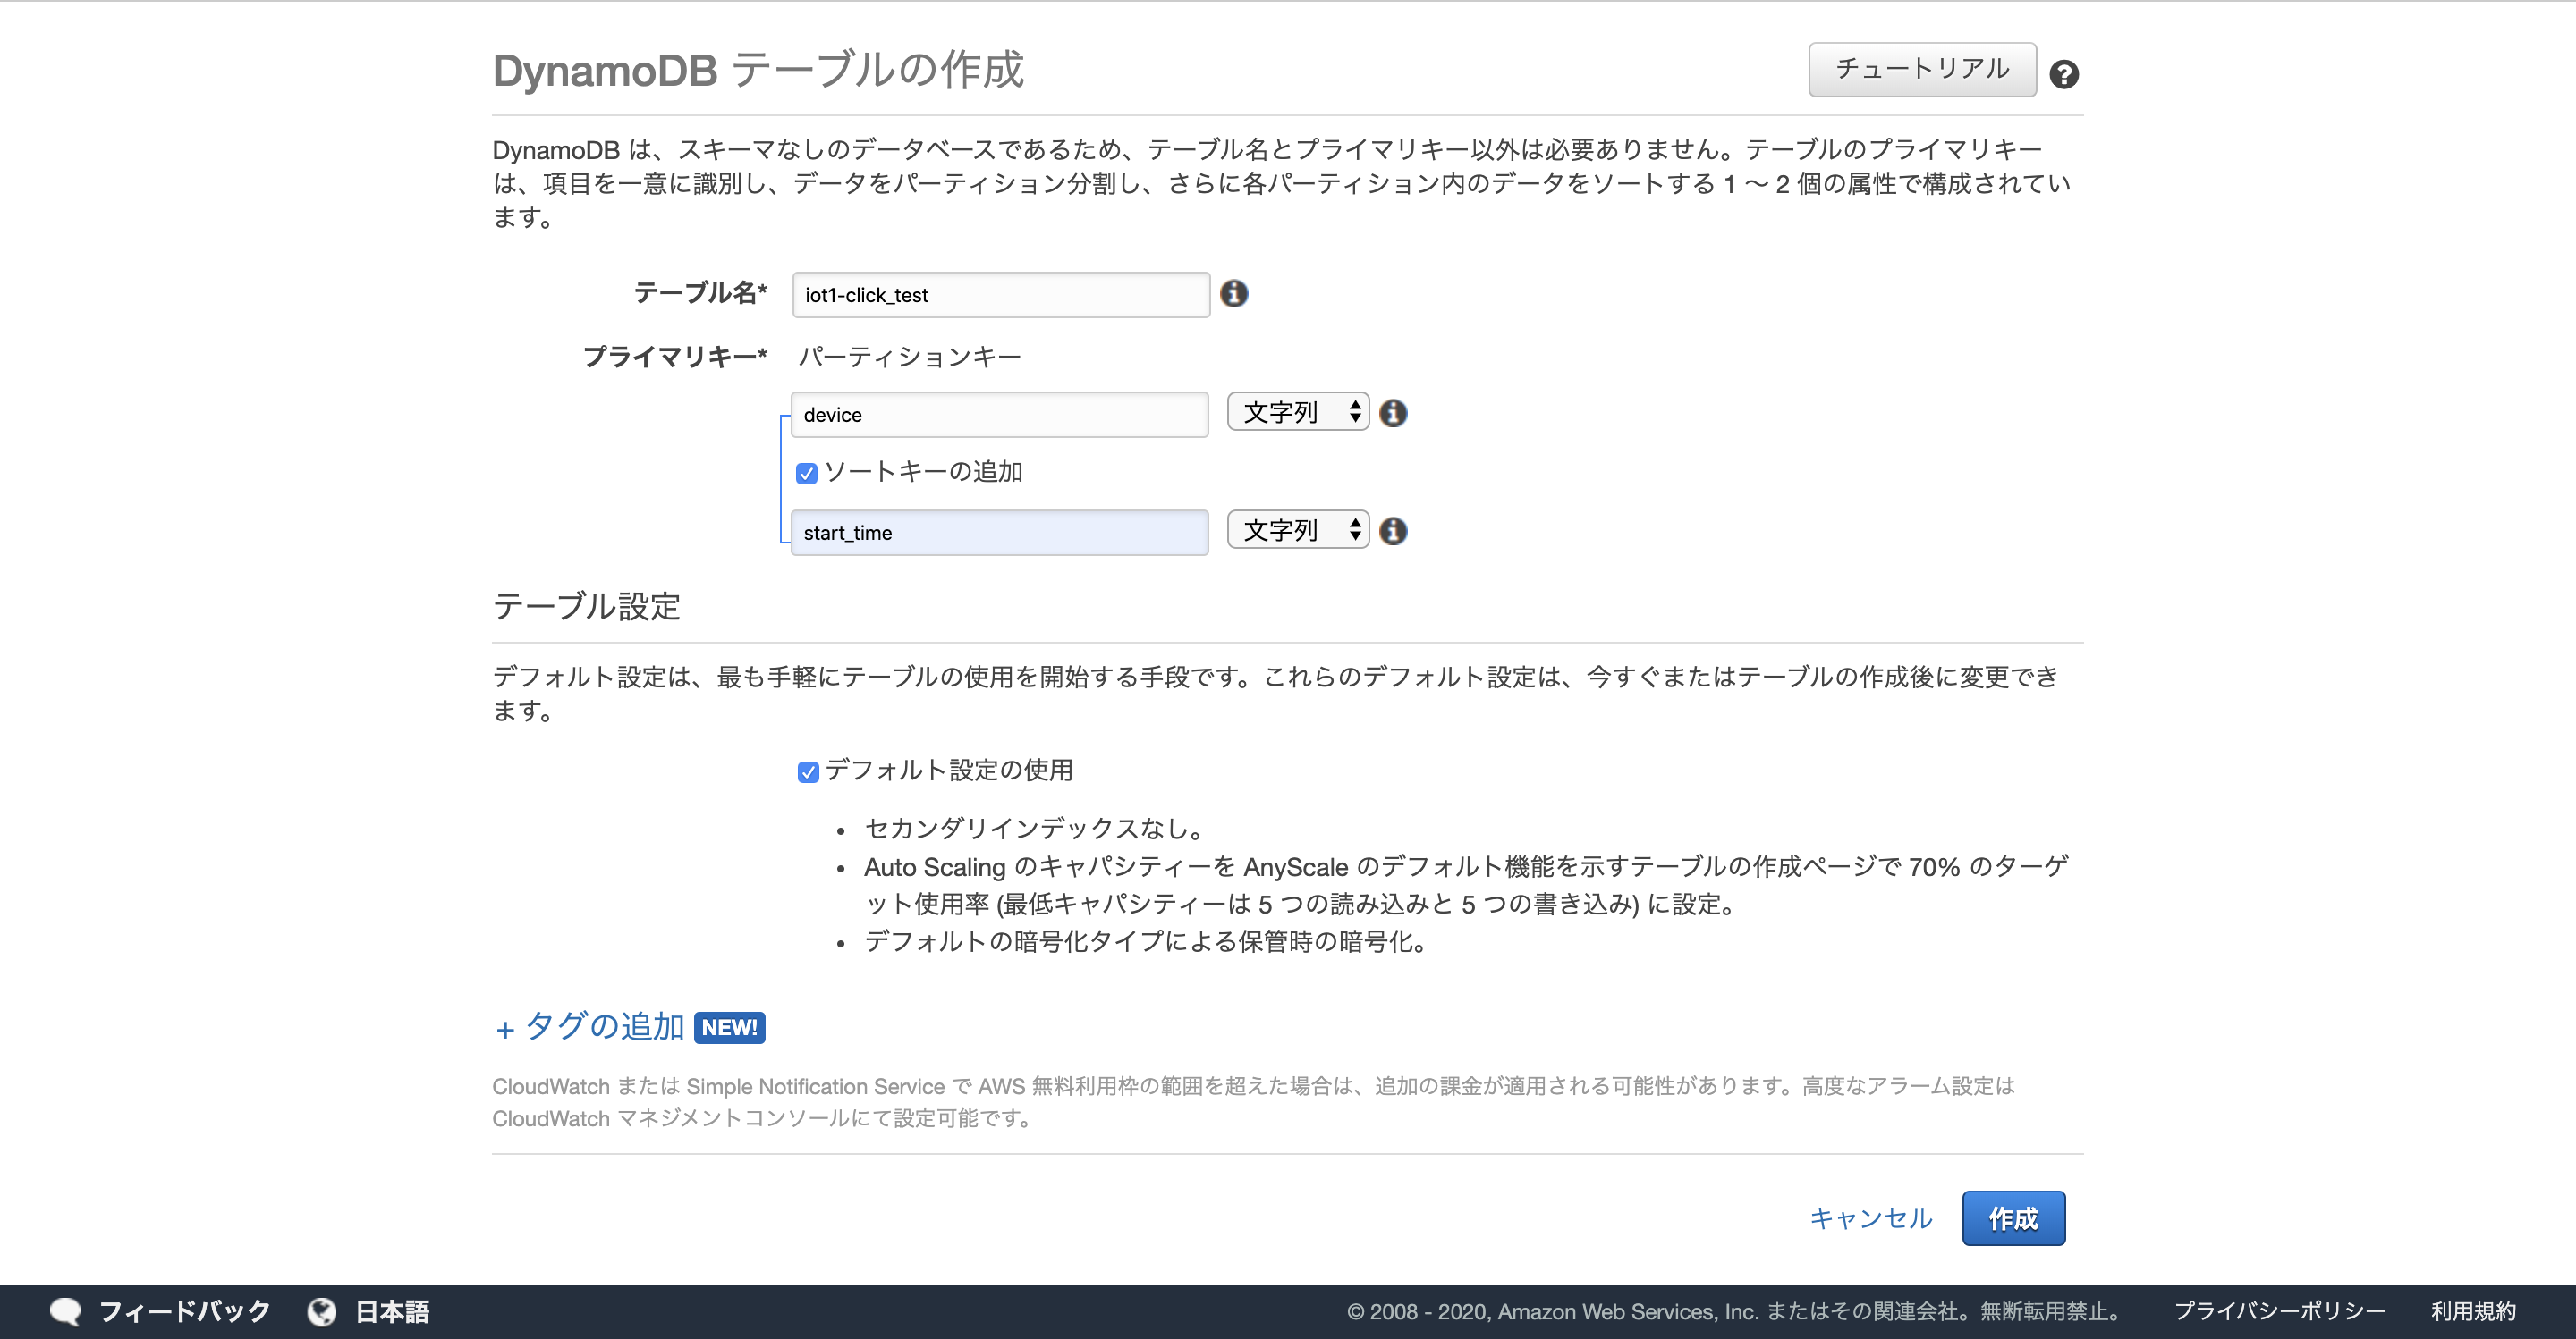Click the table name field showing iot1-click_test
This screenshot has height=1339, width=2576.
pyautogui.click(x=999, y=295)
